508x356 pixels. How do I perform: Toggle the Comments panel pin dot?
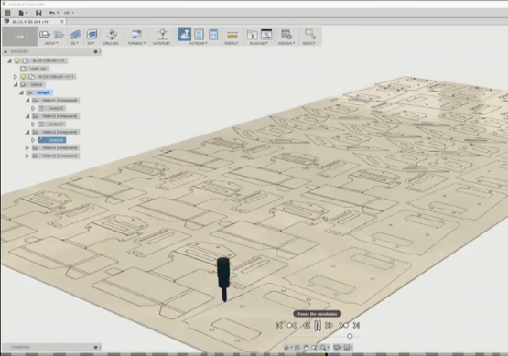[x=95, y=347]
